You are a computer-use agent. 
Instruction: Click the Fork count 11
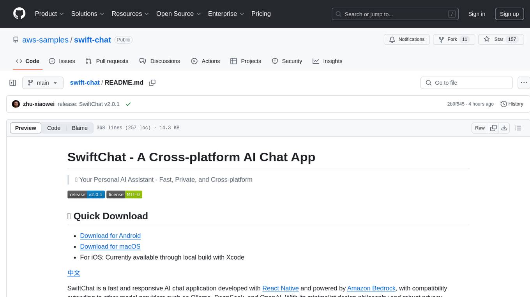coord(464,39)
